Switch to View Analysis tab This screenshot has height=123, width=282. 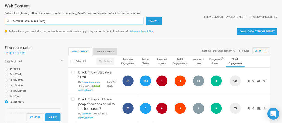105,52
